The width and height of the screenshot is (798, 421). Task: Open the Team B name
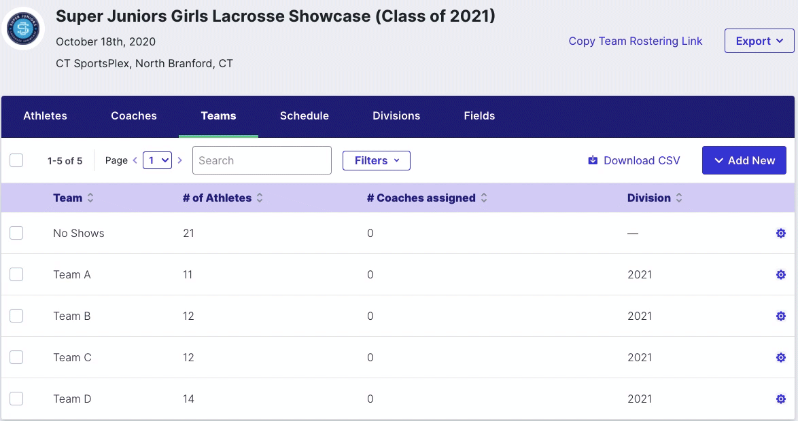point(72,316)
